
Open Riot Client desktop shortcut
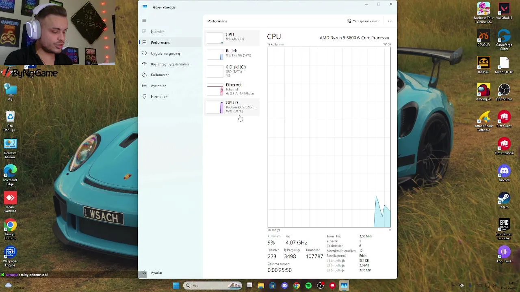click(504, 119)
